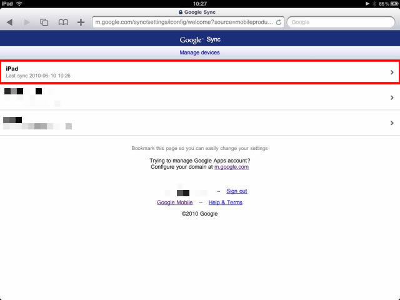Click '©2010 Google' footer text
This screenshot has width=400, height=300.
point(199,214)
